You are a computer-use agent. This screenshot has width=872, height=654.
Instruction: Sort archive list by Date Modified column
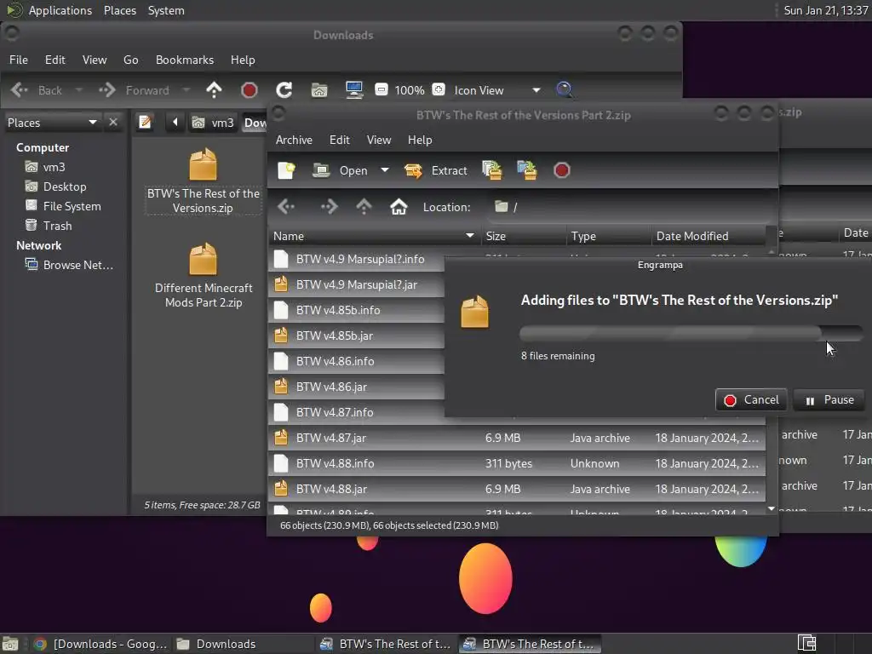[x=709, y=237]
